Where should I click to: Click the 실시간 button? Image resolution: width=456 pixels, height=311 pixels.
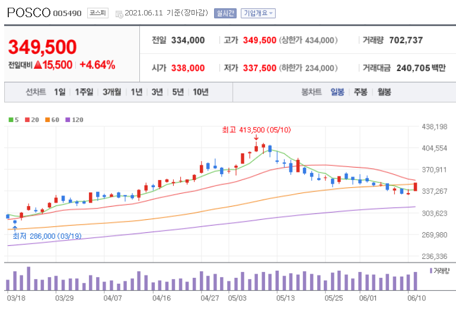(225, 14)
